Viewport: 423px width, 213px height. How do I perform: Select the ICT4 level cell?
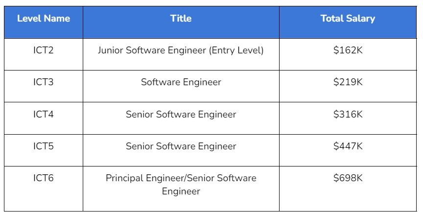(x=44, y=115)
